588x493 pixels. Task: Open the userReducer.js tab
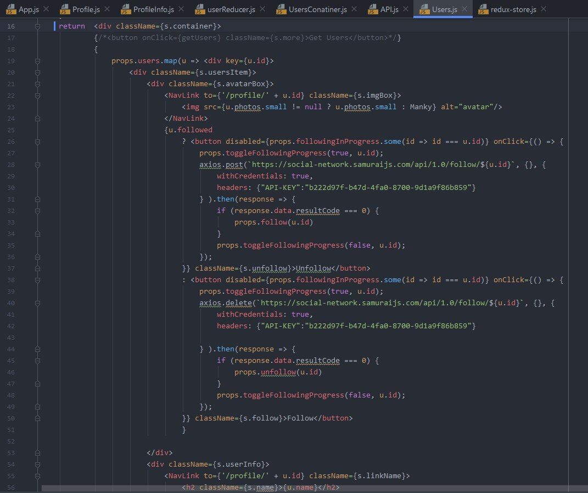pyautogui.click(x=230, y=9)
